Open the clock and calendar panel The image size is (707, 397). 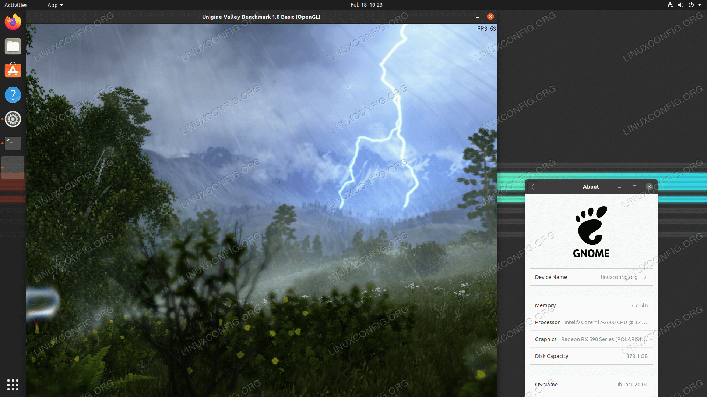[x=366, y=5]
